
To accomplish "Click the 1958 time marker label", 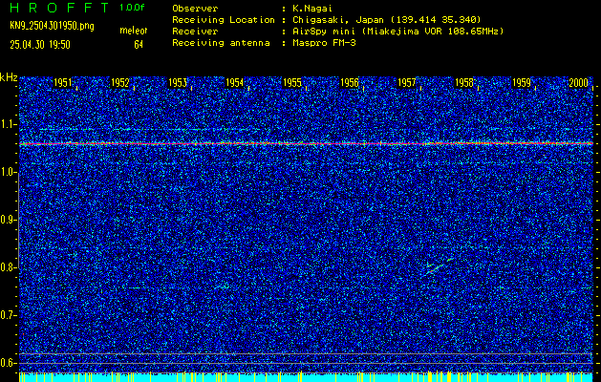I will pos(463,83).
